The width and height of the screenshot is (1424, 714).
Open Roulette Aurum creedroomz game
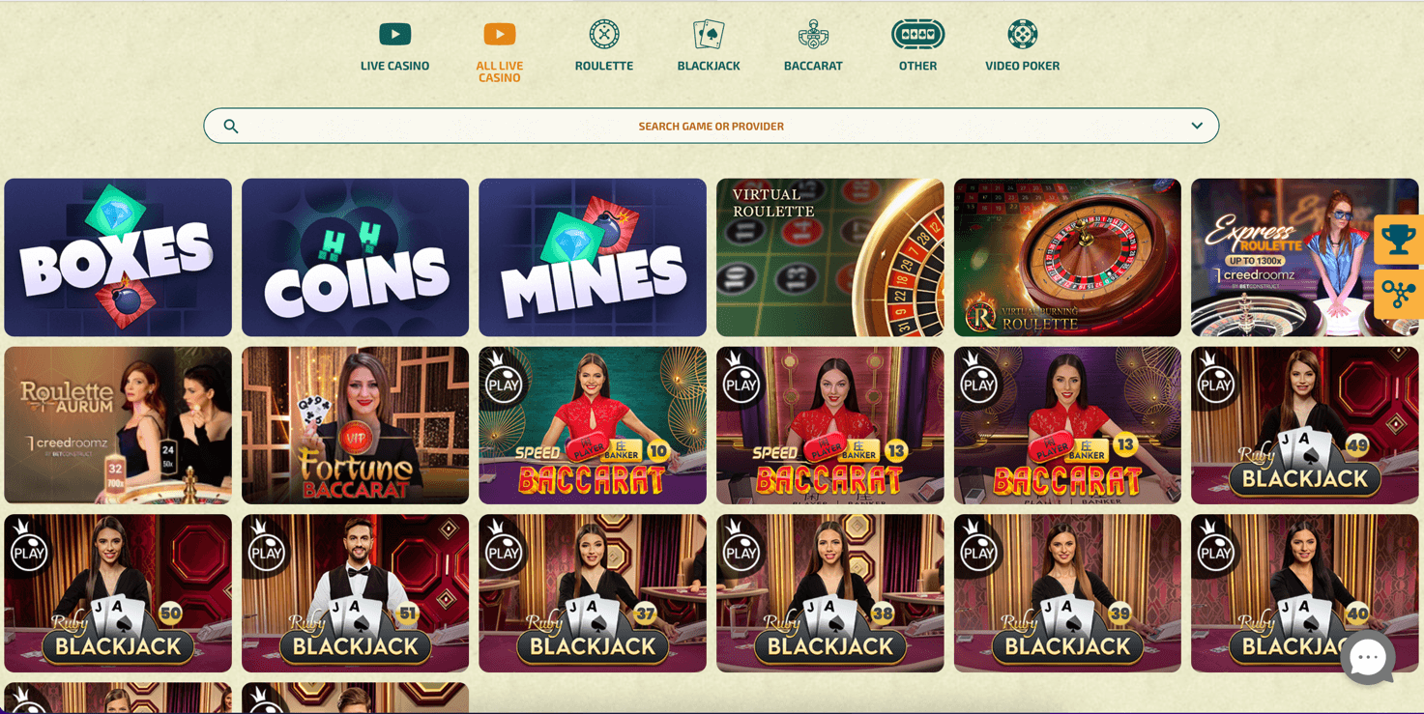[x=118, y=425]
